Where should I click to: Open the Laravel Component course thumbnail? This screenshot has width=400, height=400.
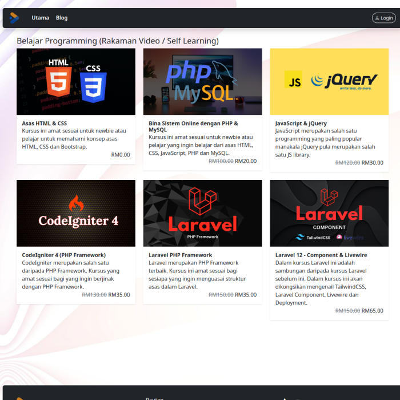coord(329,213)
